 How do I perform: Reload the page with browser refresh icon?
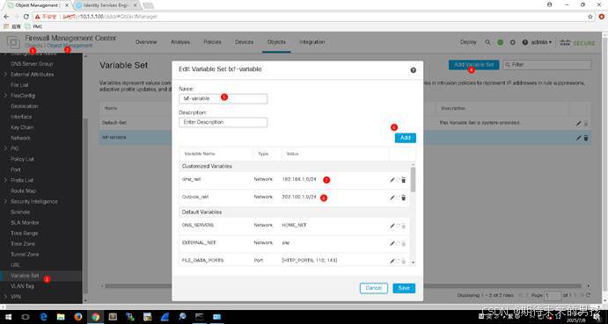click(26, 17)
